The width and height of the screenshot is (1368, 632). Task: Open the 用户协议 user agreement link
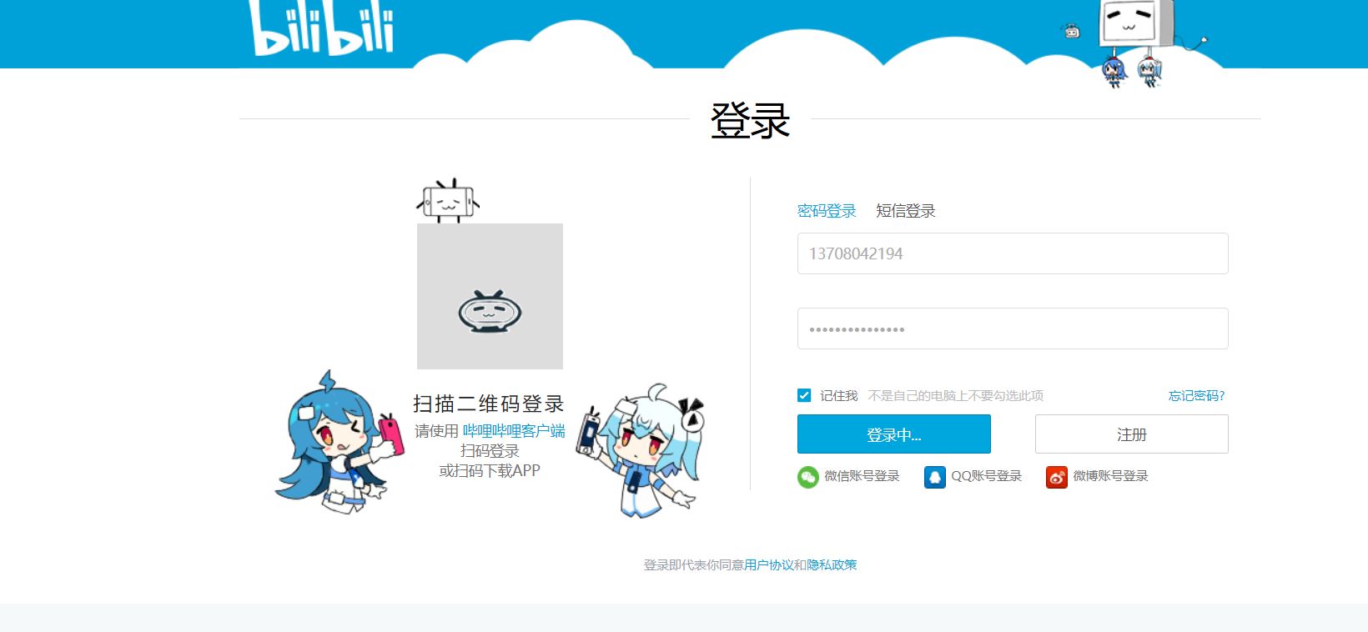(x=769, y=565)
